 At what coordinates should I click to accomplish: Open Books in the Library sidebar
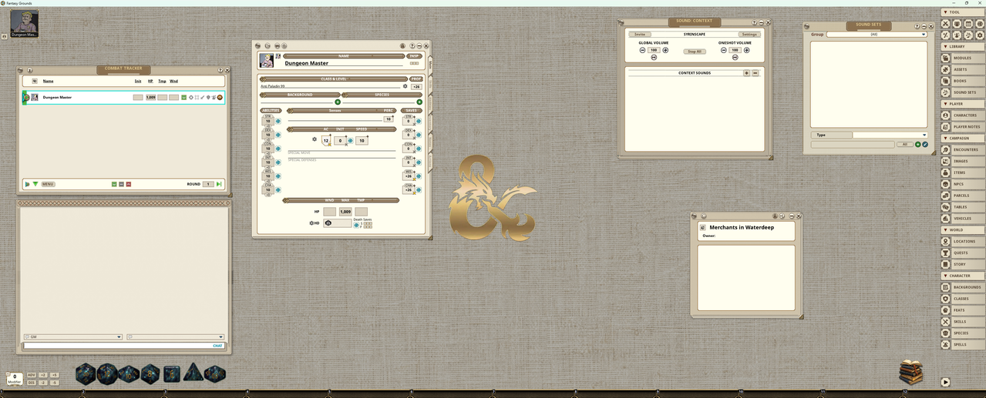(x=963, y=81)
